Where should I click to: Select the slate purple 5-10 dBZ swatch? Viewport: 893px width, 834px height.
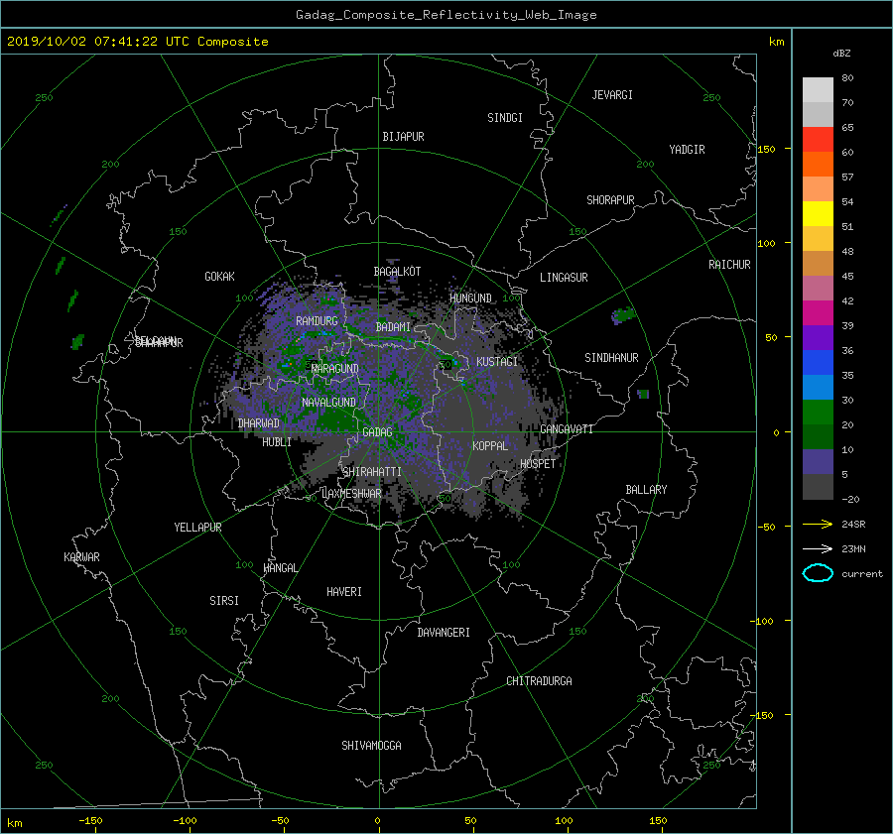click(x=818, y=462)
